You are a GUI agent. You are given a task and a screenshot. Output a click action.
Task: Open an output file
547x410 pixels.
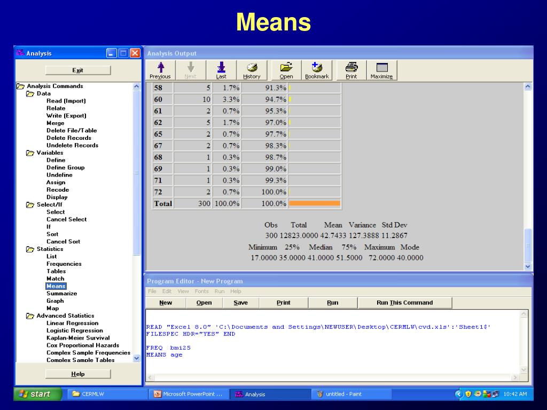286,70
